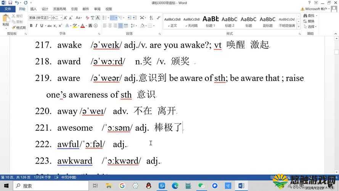The height and width of the screenshot is (191, 339).
Task: Apply the 副标题 subtitle style
Action: click(x=267, y=22)
